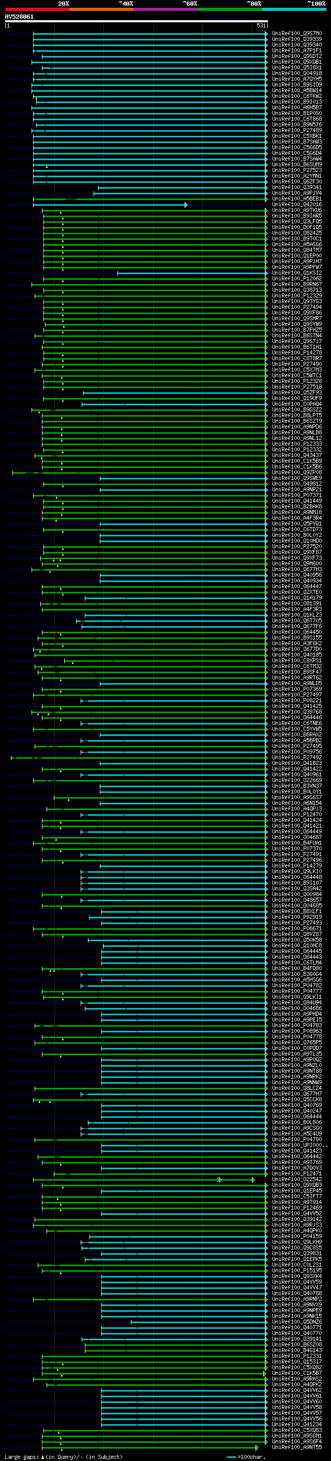Select the UniRef100_Q39768 label
The width and height of the screenshot is (331, 1461).
(x=297, y=712)
